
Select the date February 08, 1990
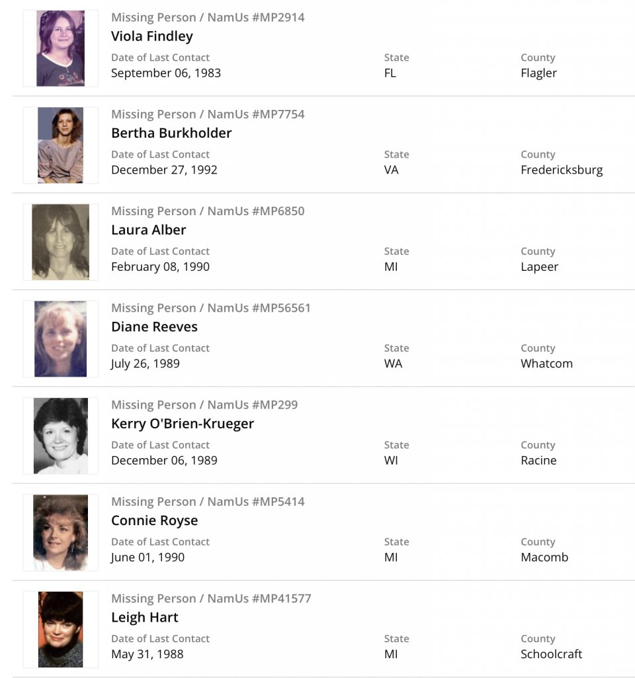[160, 267]
